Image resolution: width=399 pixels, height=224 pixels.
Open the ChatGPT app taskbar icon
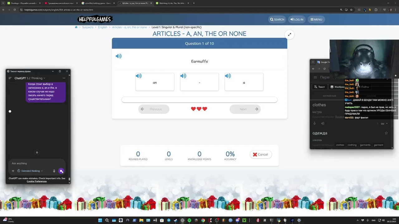(x=182, y=220)
